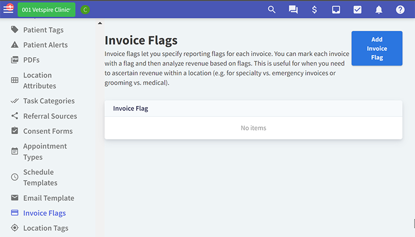Click the sidebar scroll-up arrow
Viewport: 415px width, 237px height.
[99, 23]
